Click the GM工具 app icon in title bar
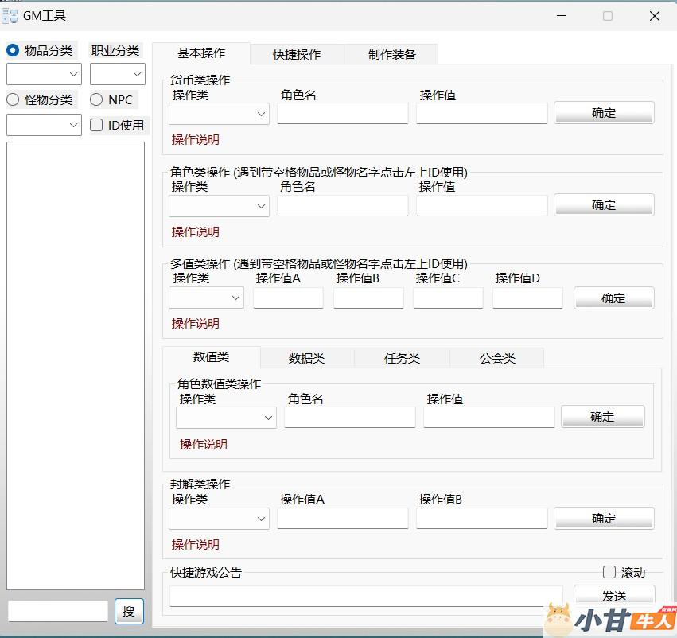Screen dimensions: 677x638 (x=10, y=15)
